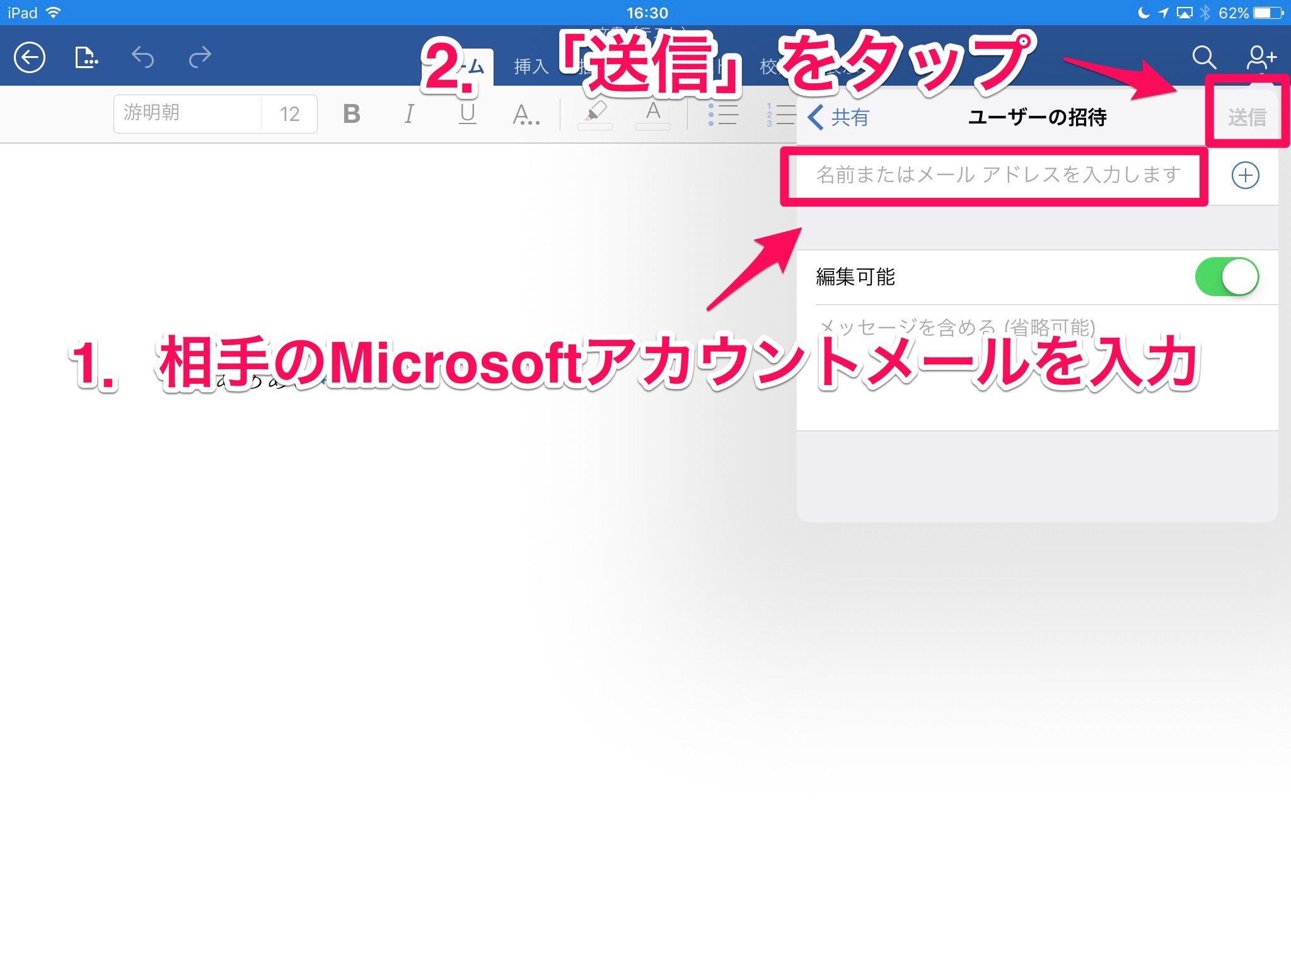
Task: Choose the font color A swatch
Action: [653, 114]
